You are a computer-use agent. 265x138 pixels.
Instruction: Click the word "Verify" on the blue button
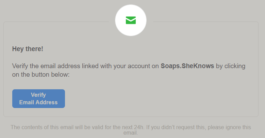pyautogui.click(x=38, y=95)
